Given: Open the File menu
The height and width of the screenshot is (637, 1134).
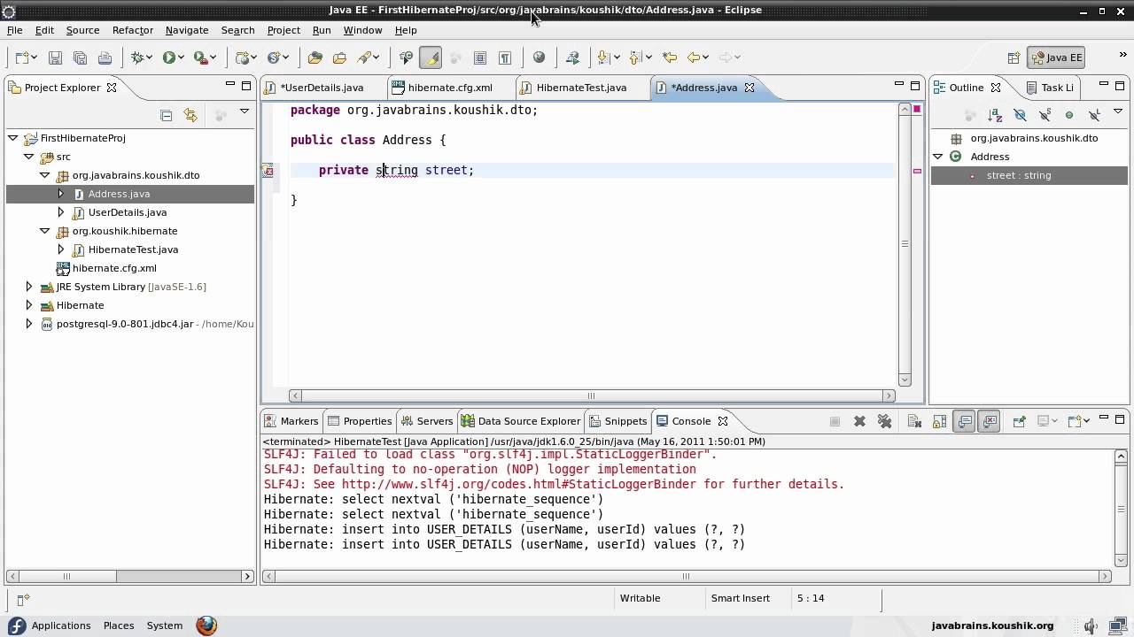Looking at the screenshot, I should [15, 30].
